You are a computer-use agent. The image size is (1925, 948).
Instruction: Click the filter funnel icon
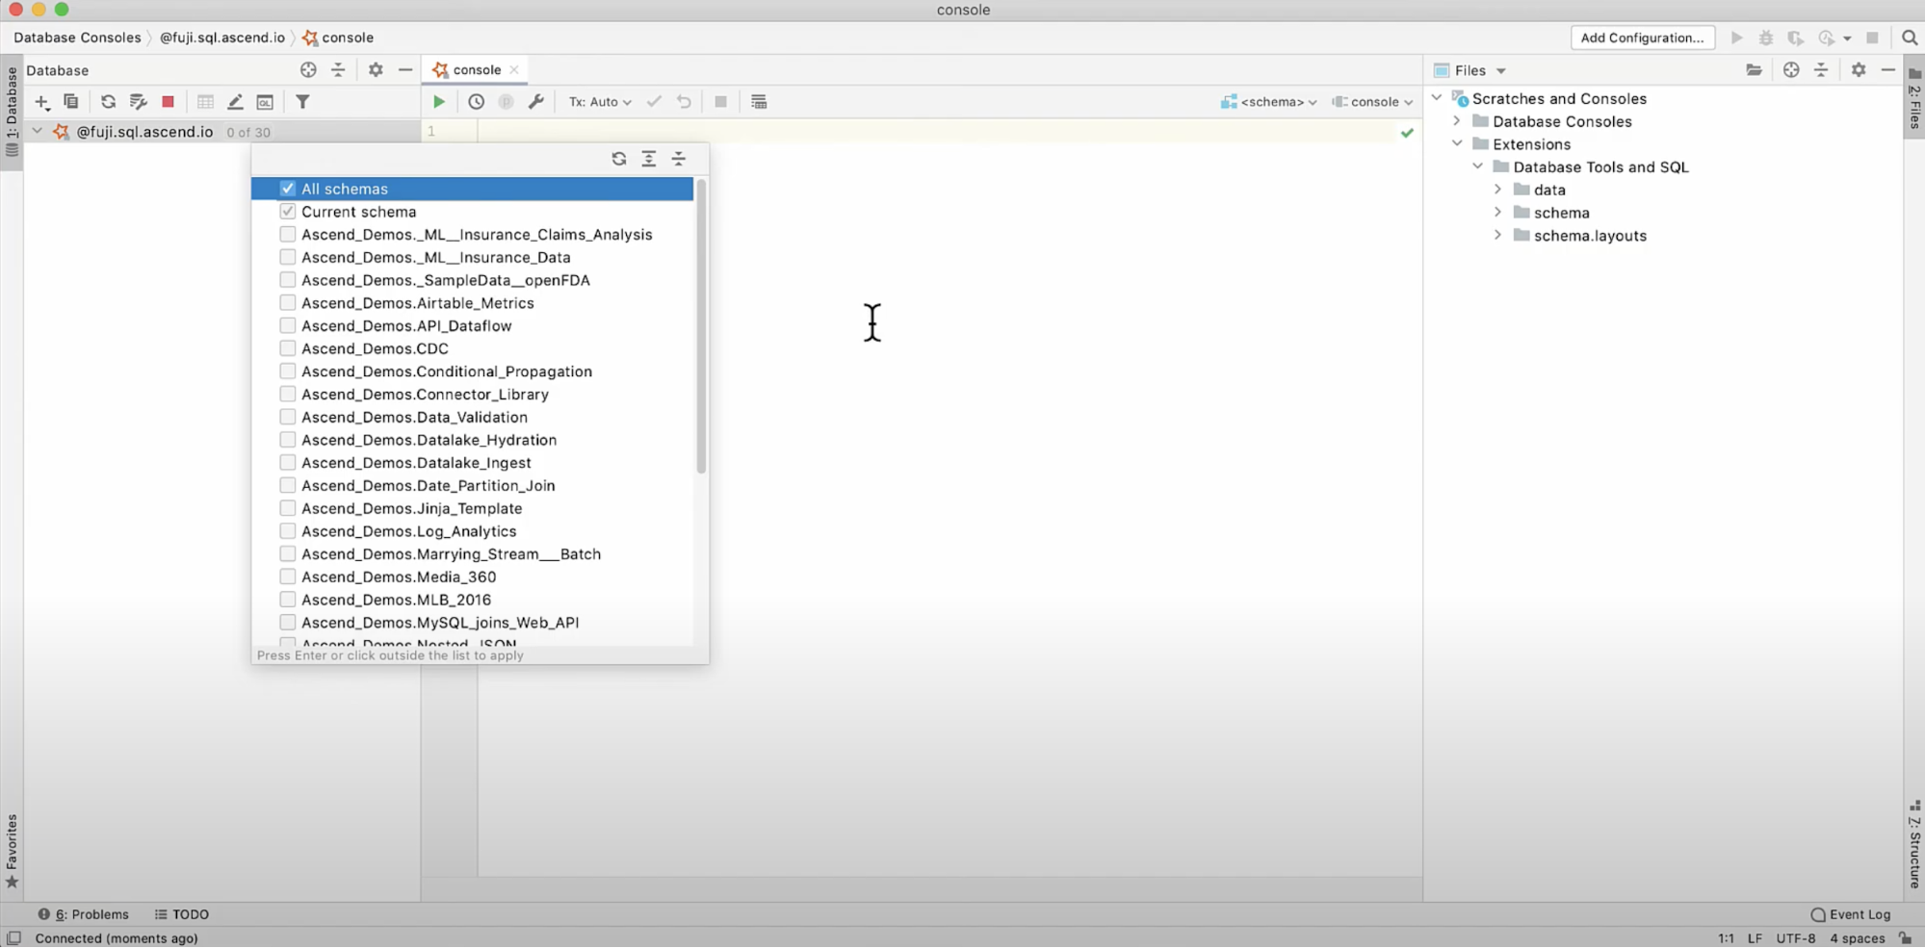click(x=302, y=102)
